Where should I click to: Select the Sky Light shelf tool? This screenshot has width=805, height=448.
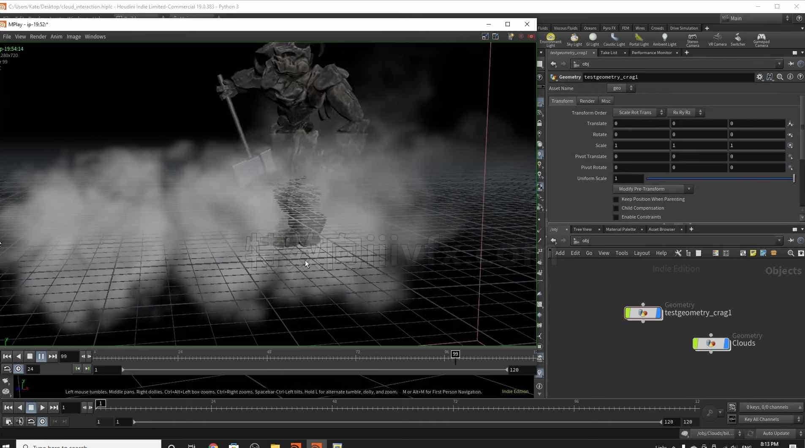click(574, 40)
